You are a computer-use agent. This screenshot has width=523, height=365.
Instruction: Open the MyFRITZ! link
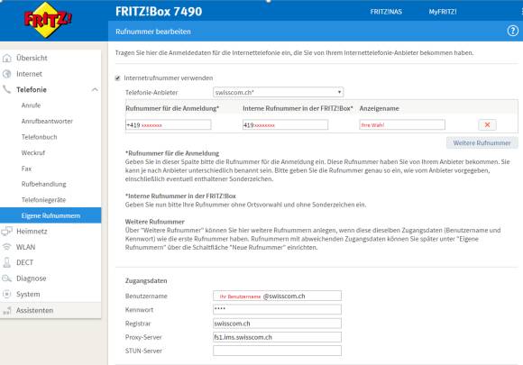point(443,12)
